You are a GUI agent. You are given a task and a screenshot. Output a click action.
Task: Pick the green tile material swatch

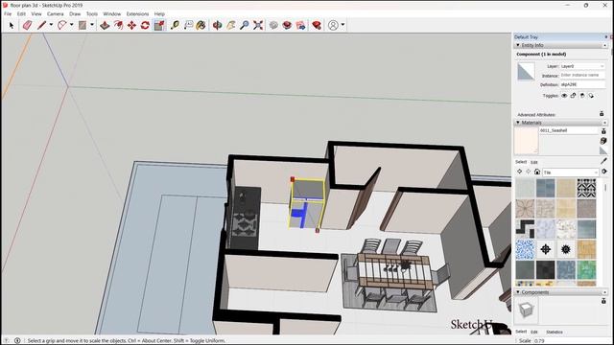click(x=586, y=269)
